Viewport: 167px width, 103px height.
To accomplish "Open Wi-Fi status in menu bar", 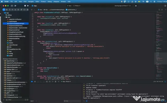I will click(143, 2).
